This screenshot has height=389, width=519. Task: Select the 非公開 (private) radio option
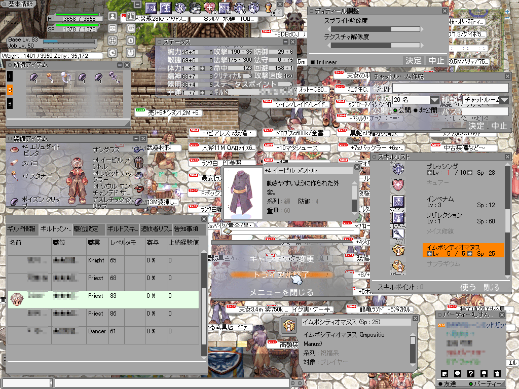tap(416, 110)
